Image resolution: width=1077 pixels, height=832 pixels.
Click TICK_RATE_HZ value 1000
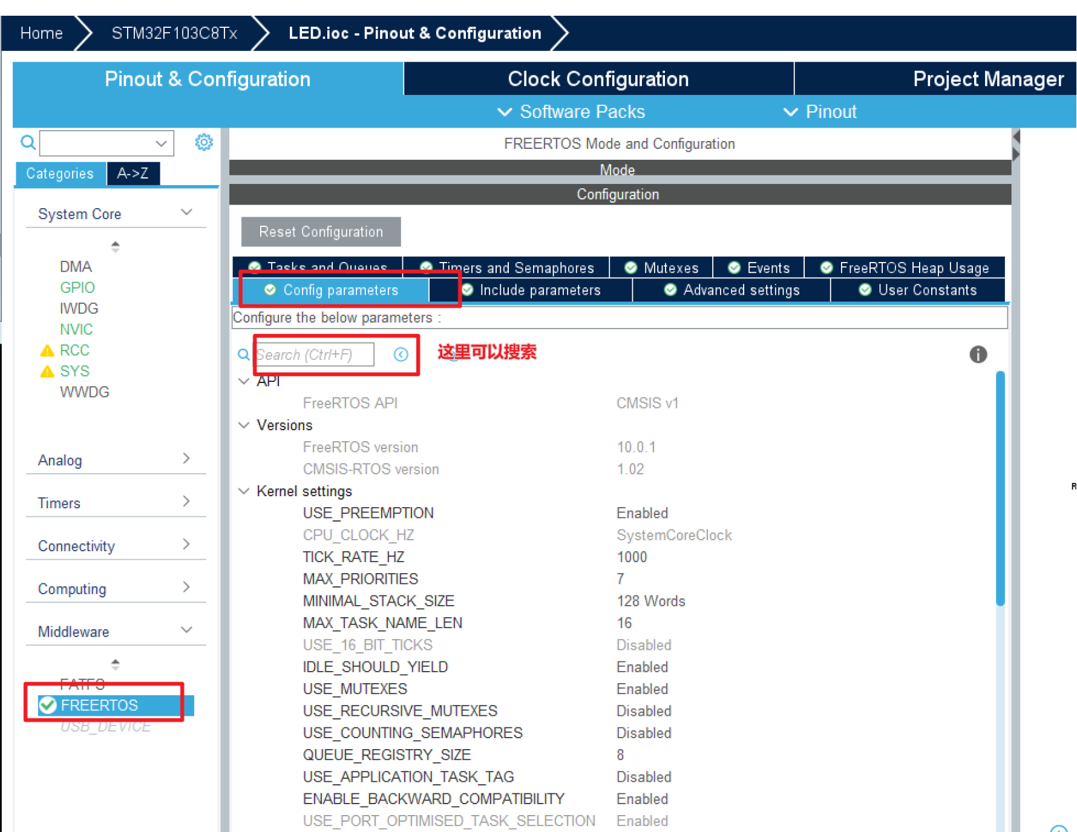pyautogui.click(x=632, y=557)
